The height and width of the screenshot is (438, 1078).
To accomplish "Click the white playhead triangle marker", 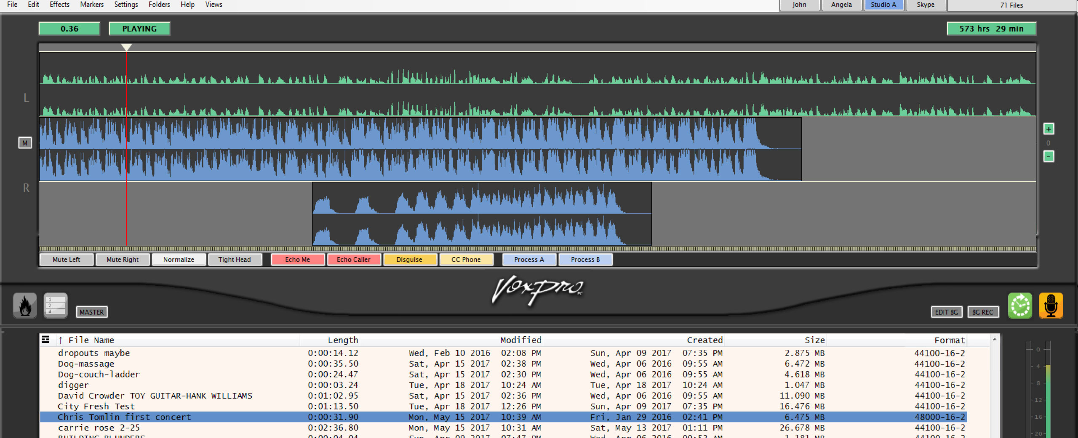I will click(126, 47).
